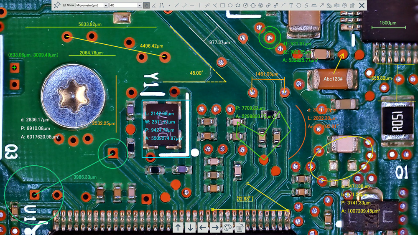Viewport: 418px width, 235px height.
Task: Select the ellipse measurement tool
Action: click(230, 5)
